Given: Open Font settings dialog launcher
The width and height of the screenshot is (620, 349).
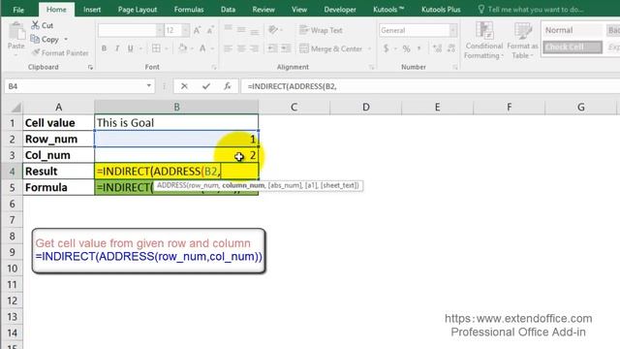Looking at the screenshot, I should tap(214, 67).
